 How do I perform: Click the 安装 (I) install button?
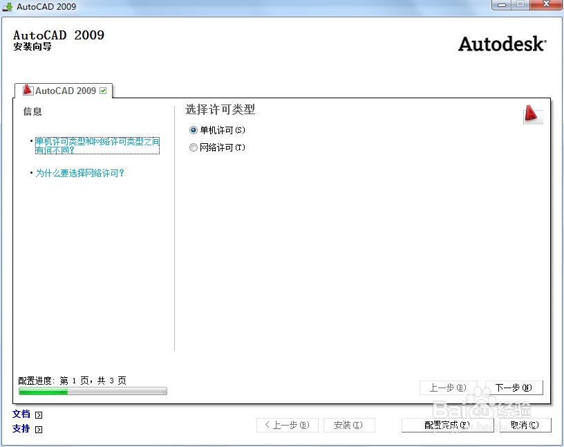tap(349, 425)
